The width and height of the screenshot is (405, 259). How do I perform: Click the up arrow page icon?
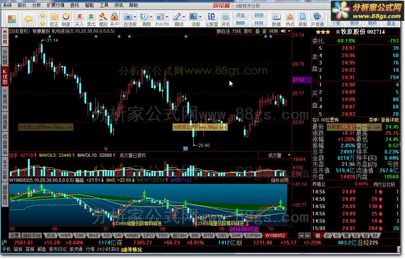click(43, 15)
